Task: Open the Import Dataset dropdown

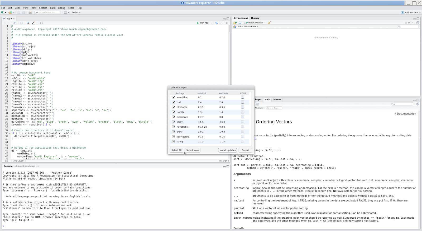Action: [255, 23]
